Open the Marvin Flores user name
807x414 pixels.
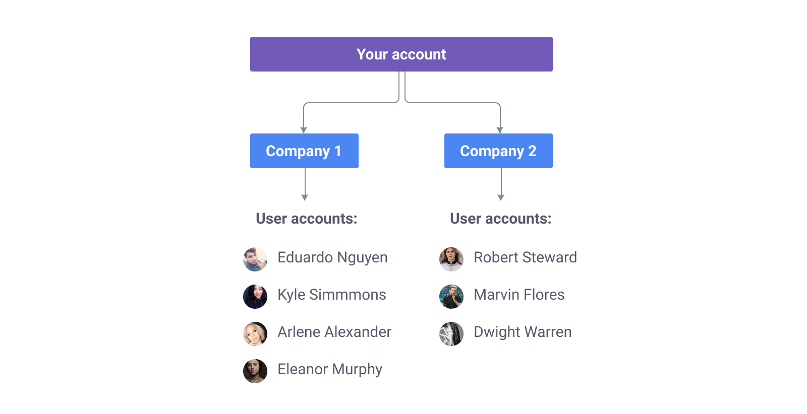[519, 295]
